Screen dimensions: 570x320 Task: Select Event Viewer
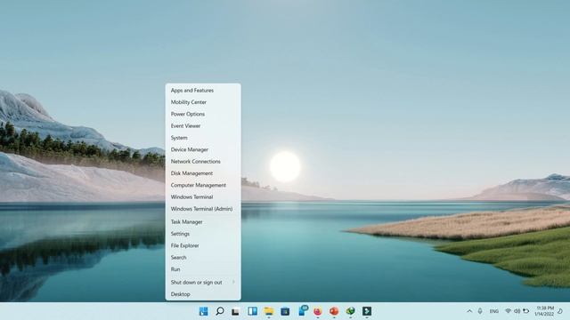203,126
